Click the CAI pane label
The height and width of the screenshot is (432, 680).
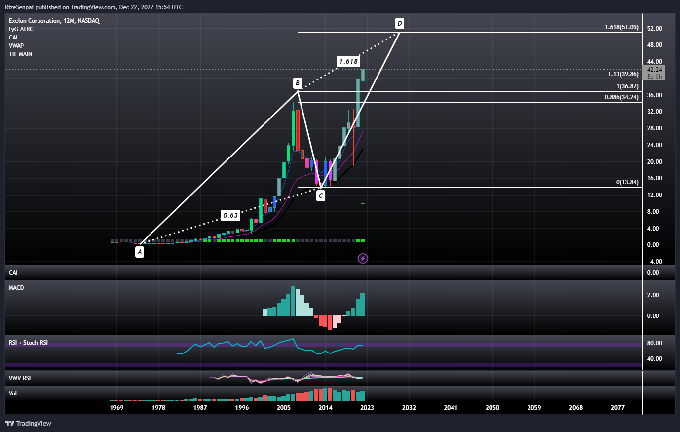point(13,273)
